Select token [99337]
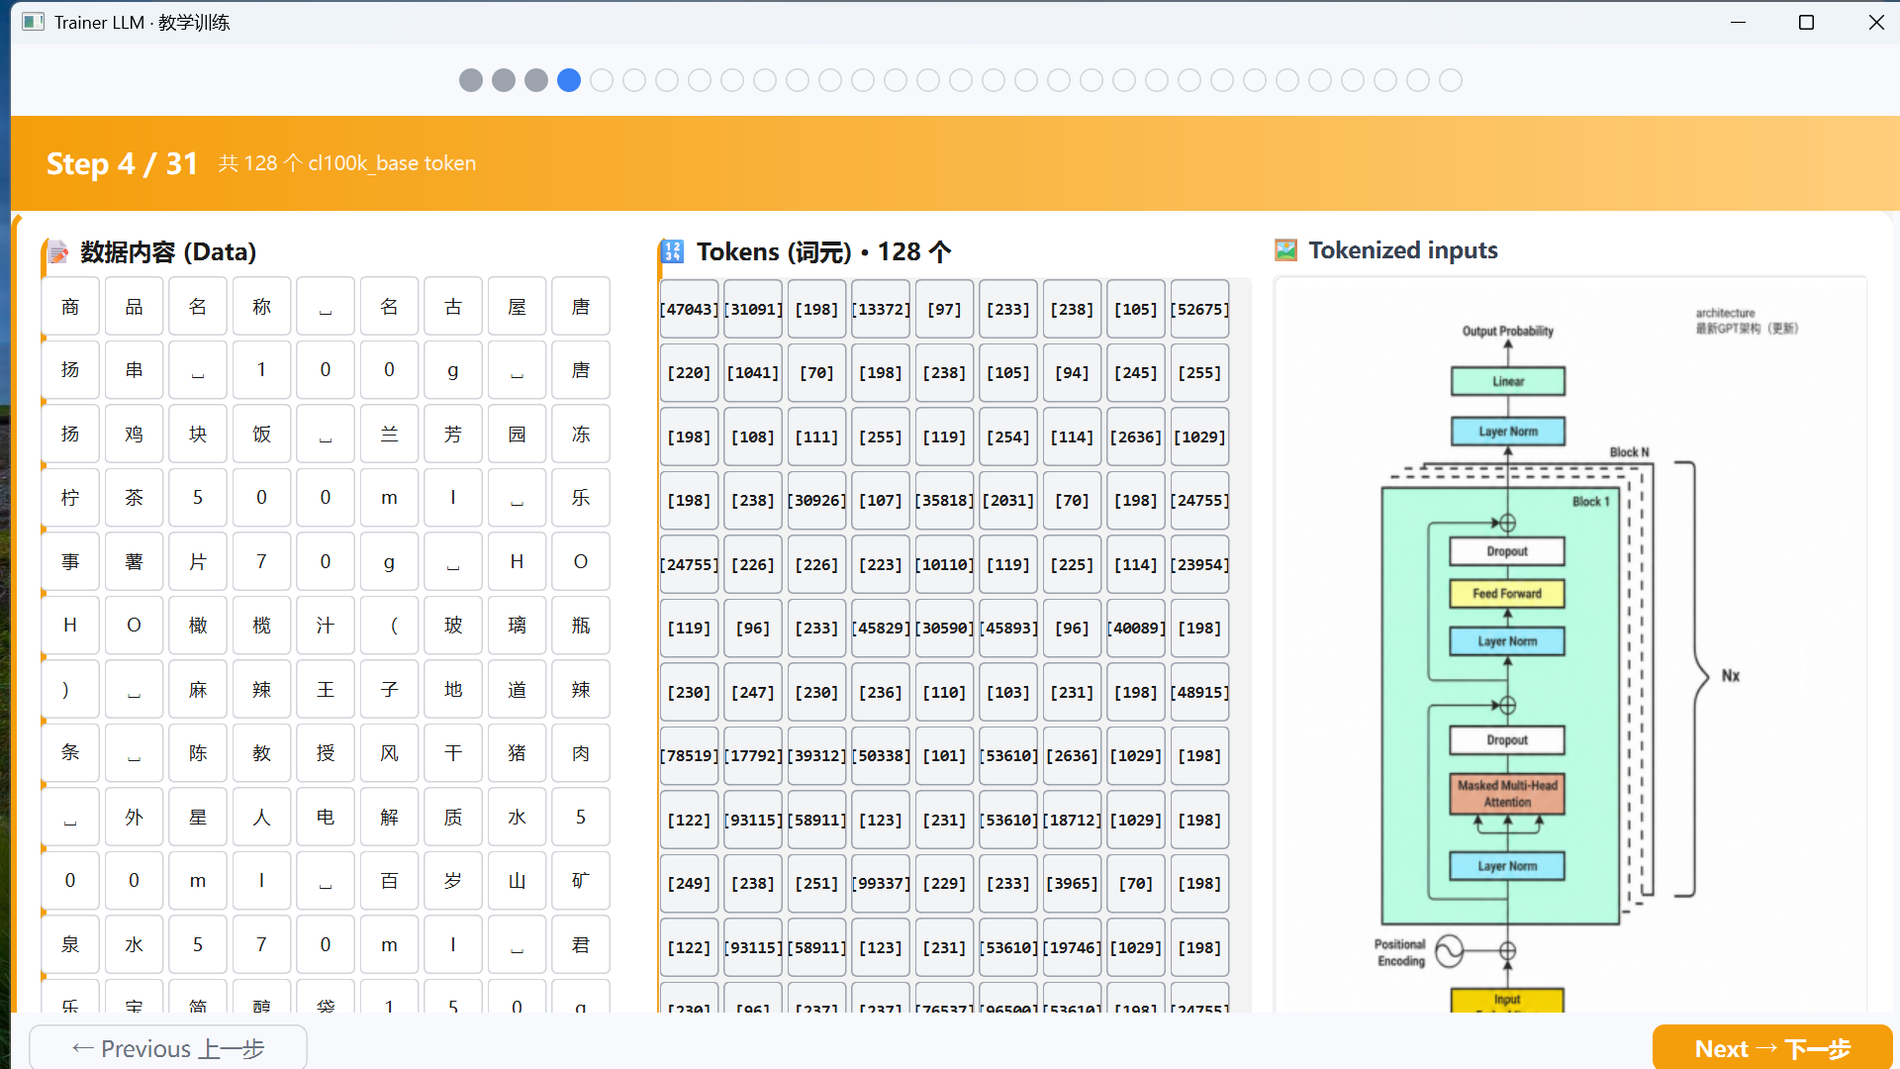The width and height of the screenshot is (1900, 1069). [x=881, y=884]
